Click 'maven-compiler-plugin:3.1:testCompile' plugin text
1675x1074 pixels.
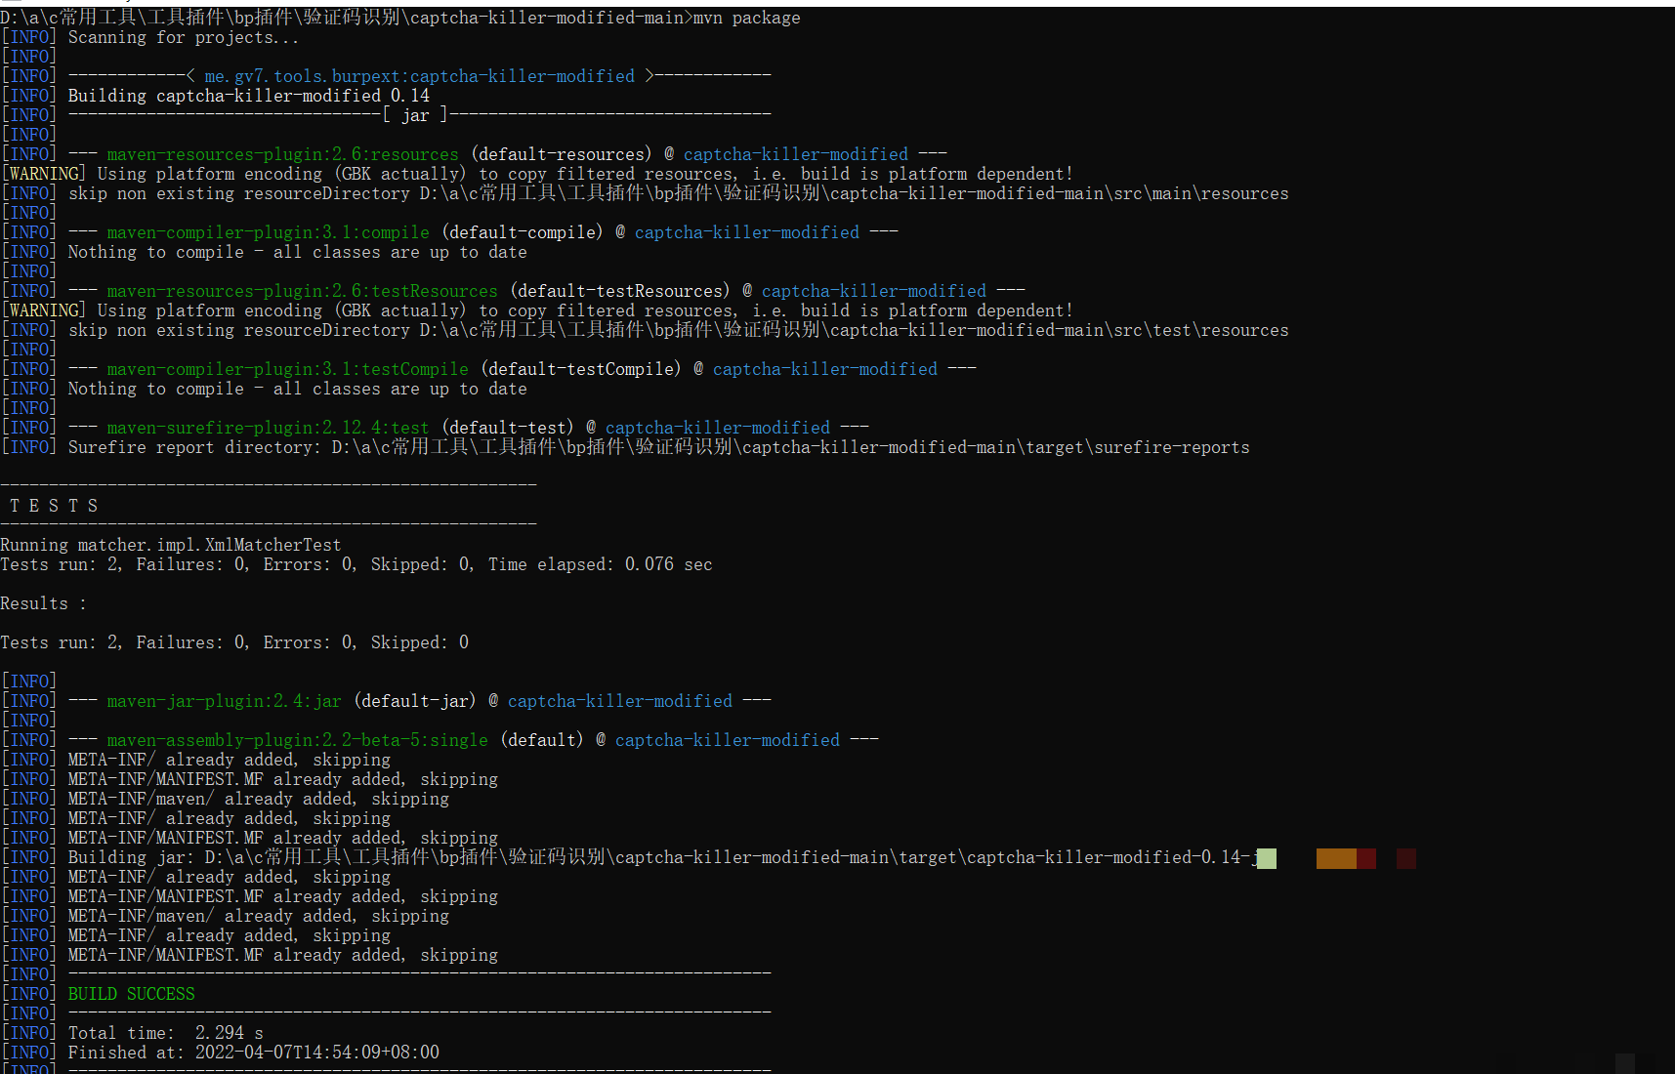pyautogui.click(x=287, y=369)
